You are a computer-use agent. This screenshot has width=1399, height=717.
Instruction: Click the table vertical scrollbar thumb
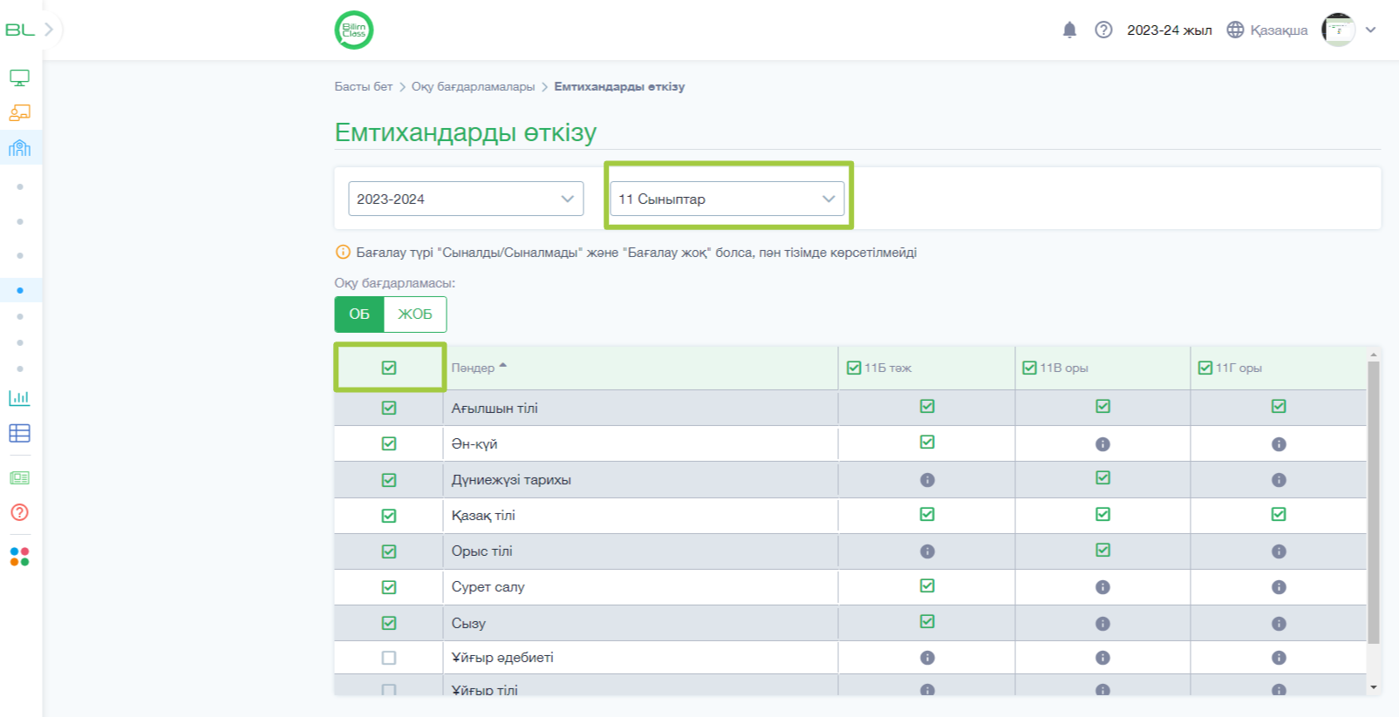point(1374,501)
